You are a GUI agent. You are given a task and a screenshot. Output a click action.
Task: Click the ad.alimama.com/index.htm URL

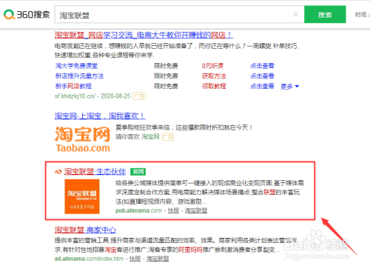[89, 259]
